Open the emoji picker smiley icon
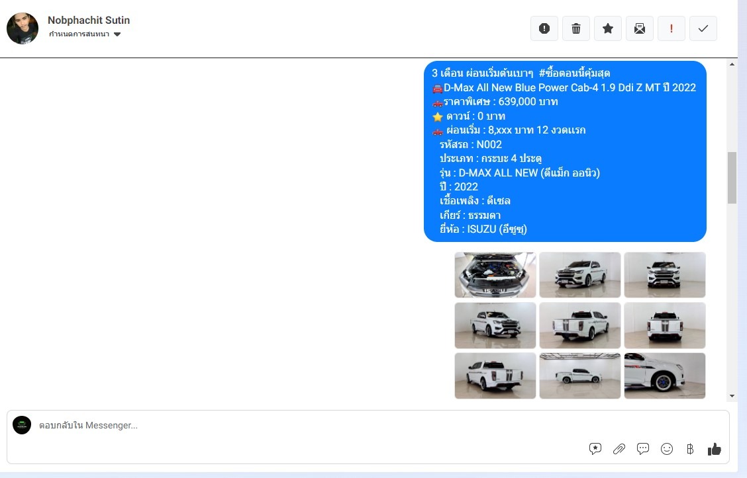 coord(666,448)
